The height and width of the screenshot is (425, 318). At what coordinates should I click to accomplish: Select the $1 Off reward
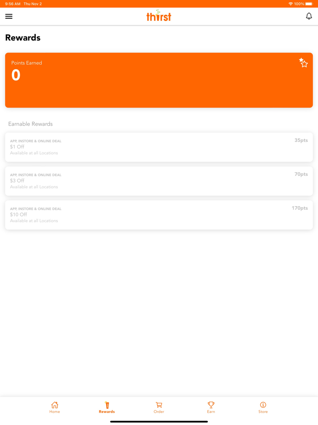click(x=159, y=147)
